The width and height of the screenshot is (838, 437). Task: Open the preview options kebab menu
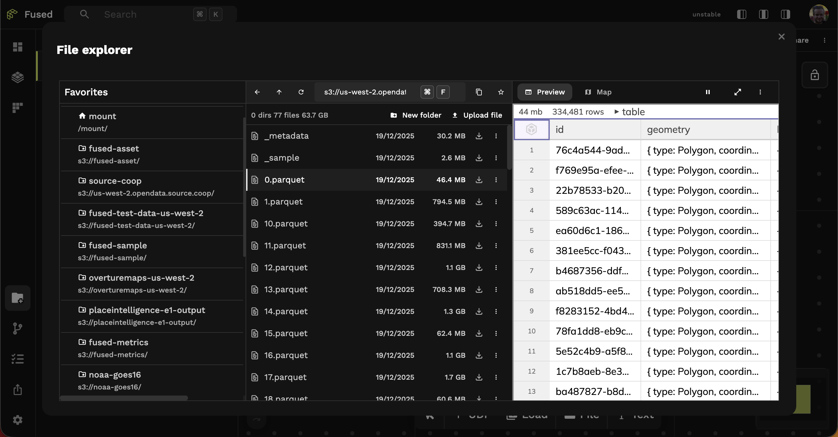tap(760, 92)
